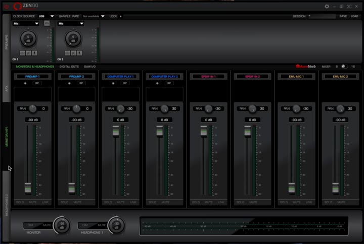This screenshot has width=364, height=244.
Task: Mute the Headphone 1 output
Action: [x=102, y=225]
